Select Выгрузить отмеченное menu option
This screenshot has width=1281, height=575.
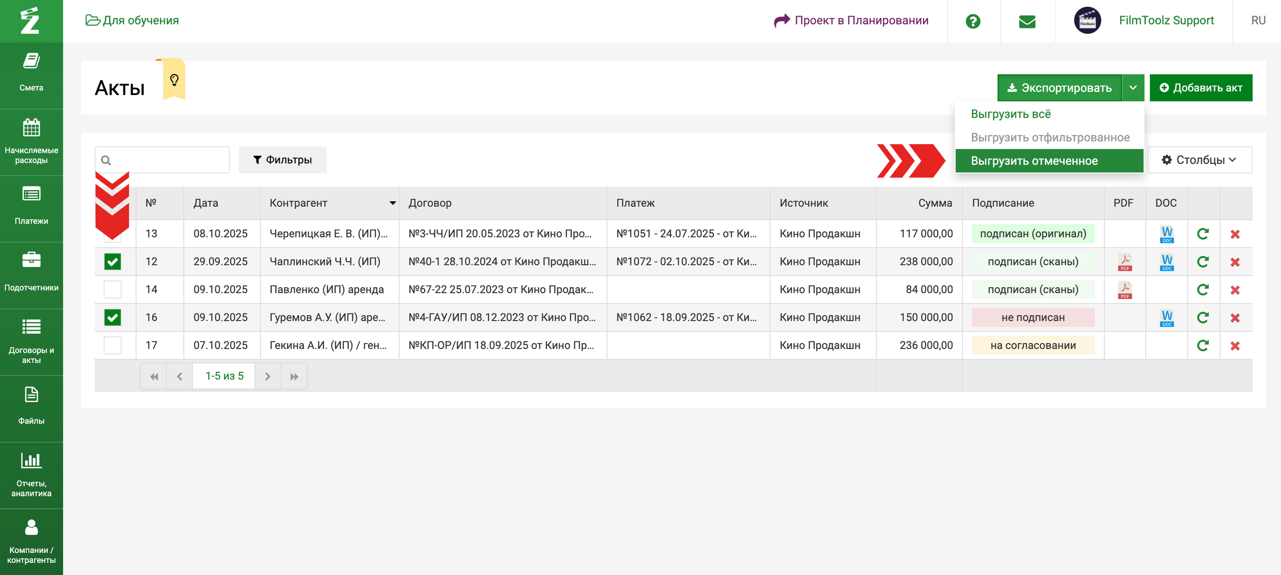click(x=1034, y=161)
